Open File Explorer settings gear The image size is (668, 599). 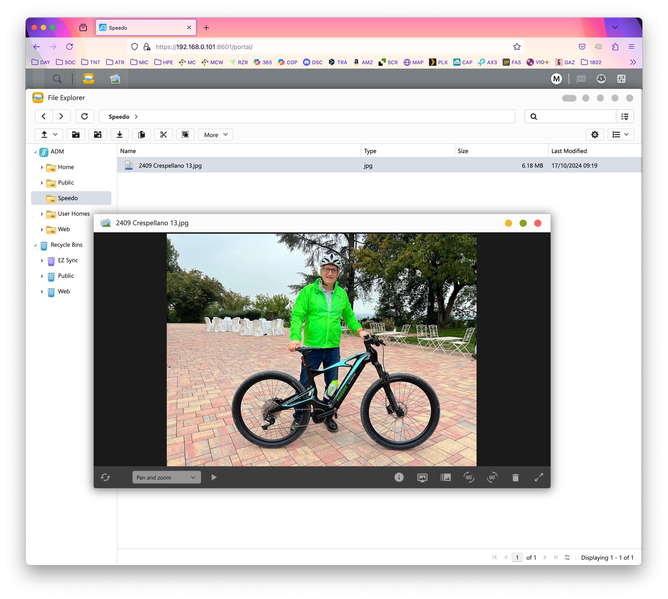coord(595,134)
